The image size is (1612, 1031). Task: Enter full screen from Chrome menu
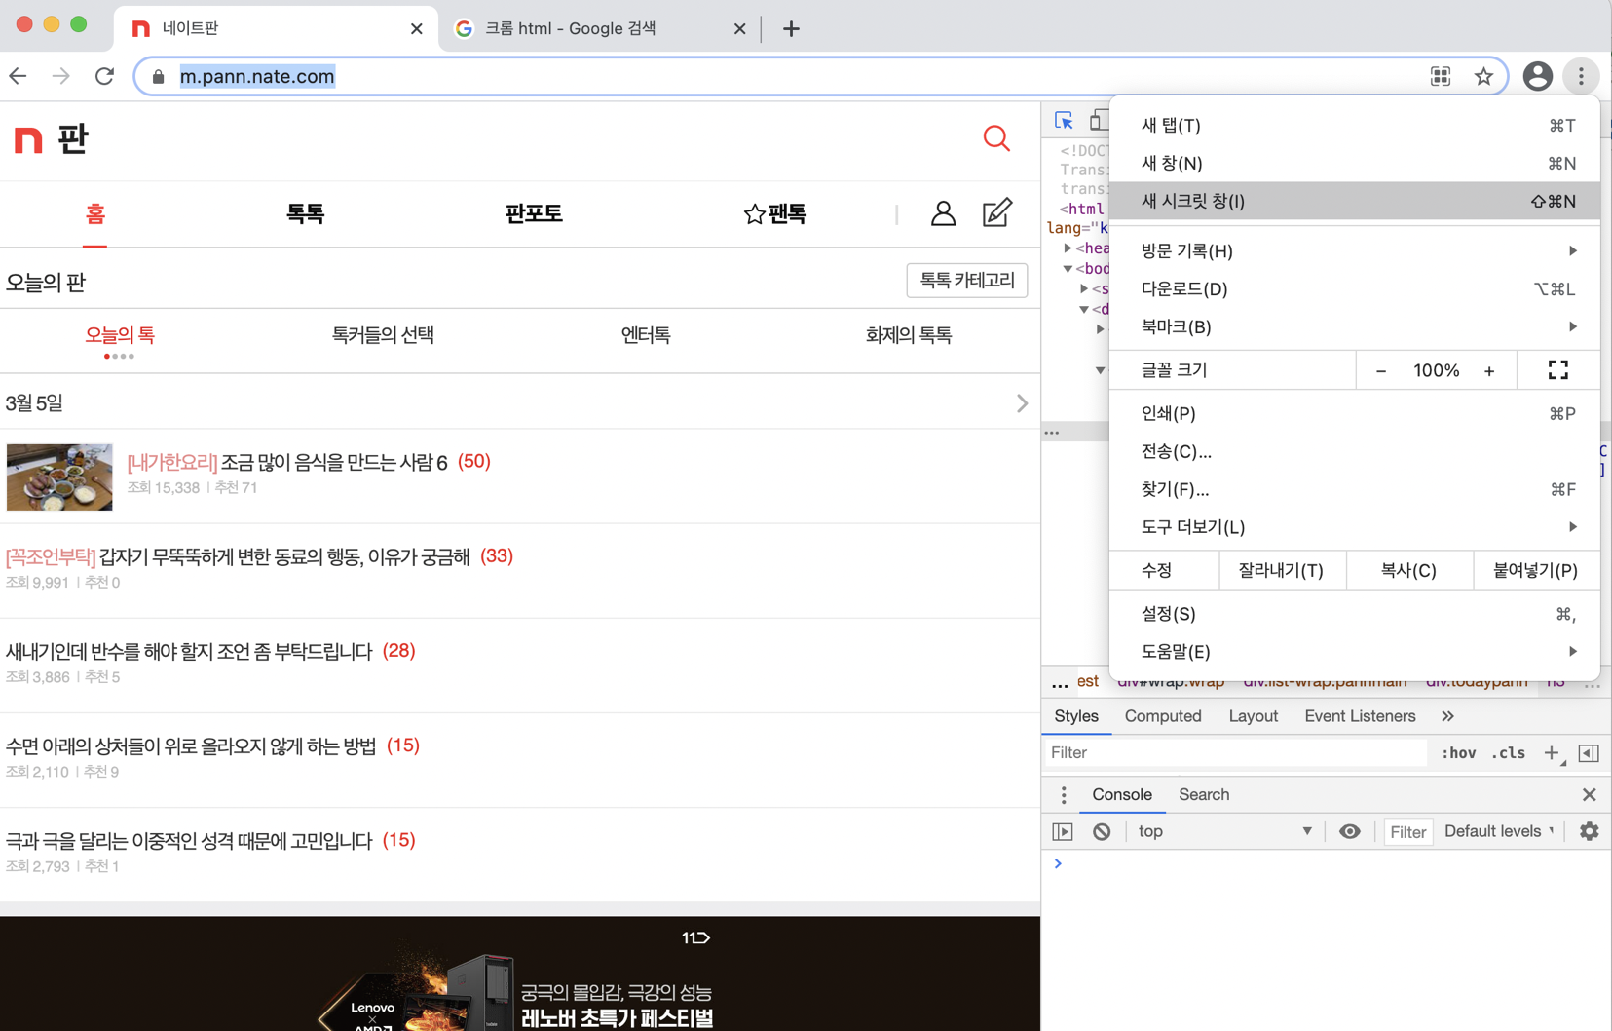point(1558,370)
